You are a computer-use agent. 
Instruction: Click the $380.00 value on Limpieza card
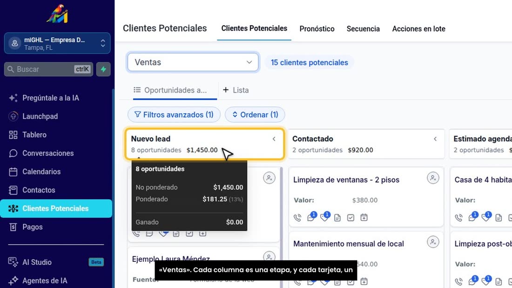[365, 200]
